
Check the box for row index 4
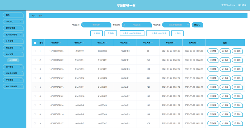pos(35,78)
